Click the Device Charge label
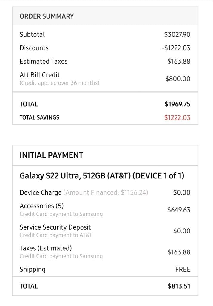This screenshot has height=306, width=213. (x=41, y=192)
